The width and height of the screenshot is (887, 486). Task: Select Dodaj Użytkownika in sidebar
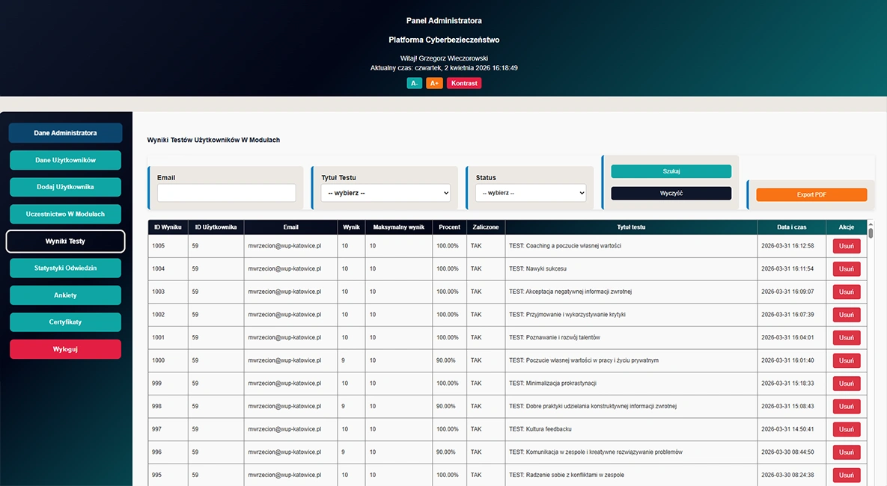click(x=65, y=187)
